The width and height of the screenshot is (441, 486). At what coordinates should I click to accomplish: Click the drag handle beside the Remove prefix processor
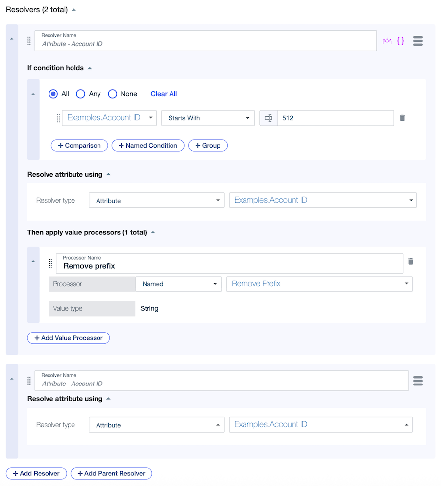coord(50,263)
